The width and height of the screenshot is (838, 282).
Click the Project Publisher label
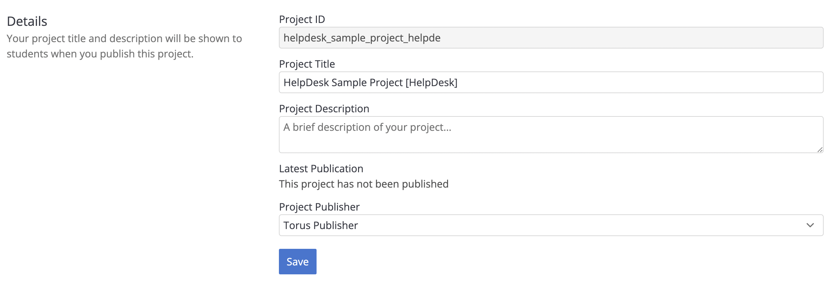click(x=319, y=207)
